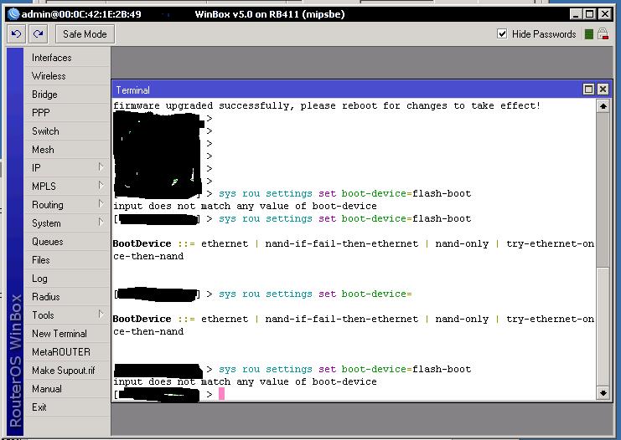
Task: Click the last 'input does not match' message
Action: coord(245,382)
